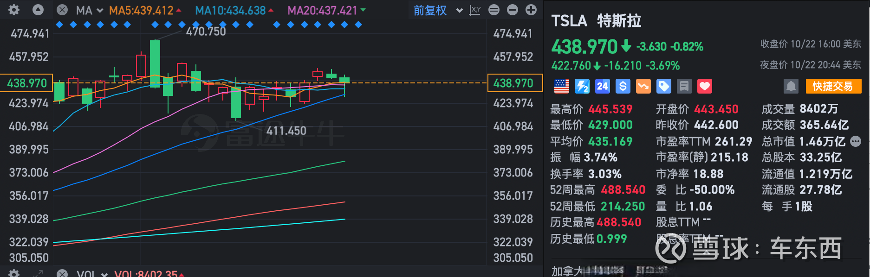Open MA indicator settings gear
This screenshot has width=870, height=277.
[14, 10]
